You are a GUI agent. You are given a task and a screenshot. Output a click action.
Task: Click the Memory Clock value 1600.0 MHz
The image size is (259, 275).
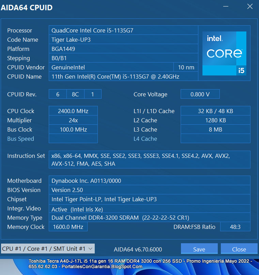click(x=68, y=227)
